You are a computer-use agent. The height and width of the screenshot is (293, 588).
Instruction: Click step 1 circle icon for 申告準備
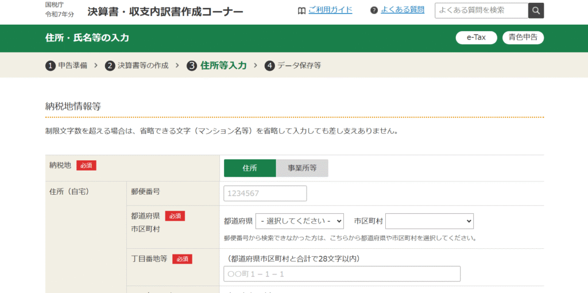51,65
